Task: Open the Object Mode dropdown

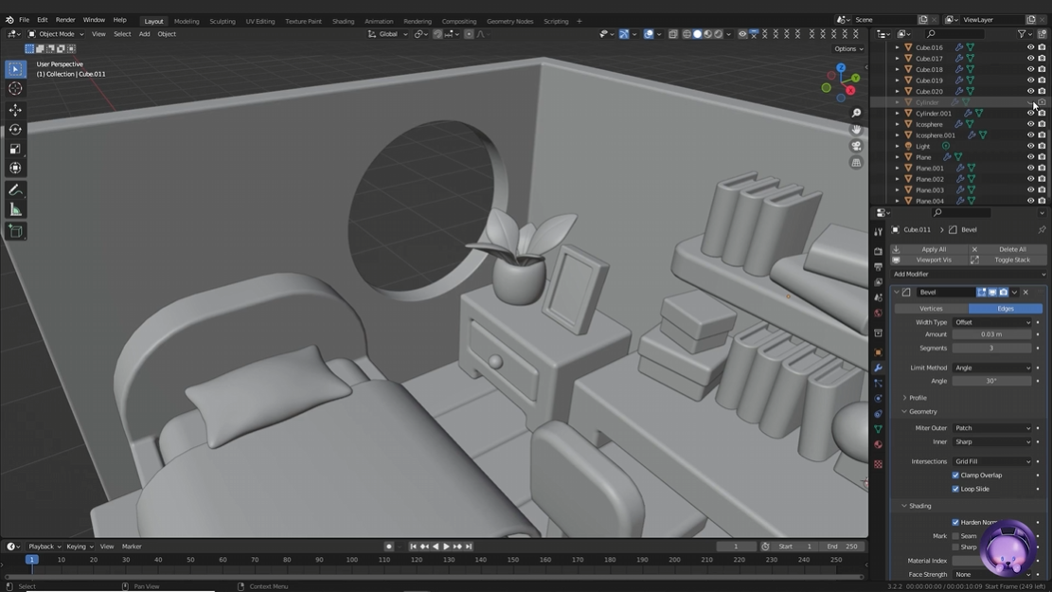Action: click(x=56, y=33)
